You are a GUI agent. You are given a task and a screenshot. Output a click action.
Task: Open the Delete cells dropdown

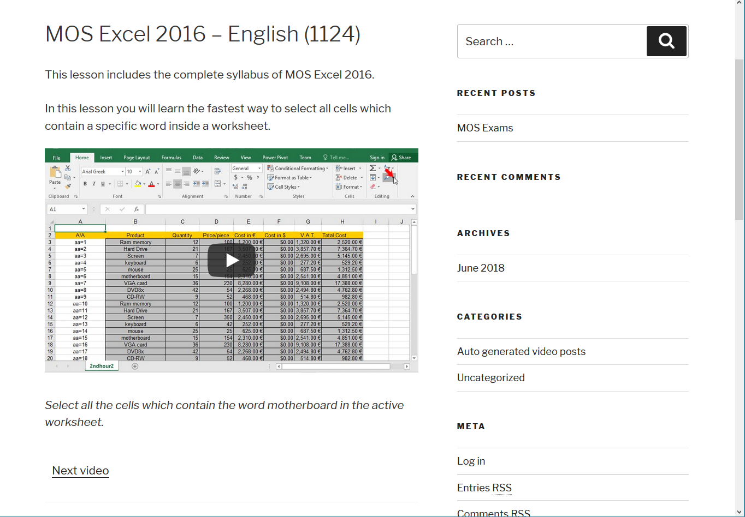click(x=350, y=178)
